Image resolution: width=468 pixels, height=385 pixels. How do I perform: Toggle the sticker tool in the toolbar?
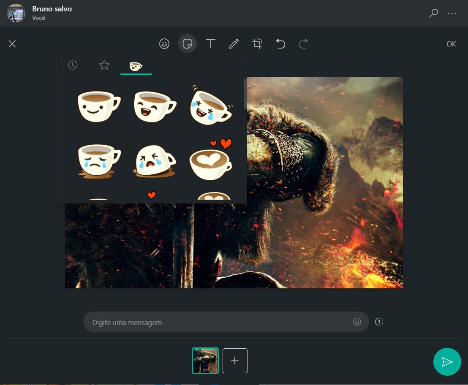tap(187, 44)
